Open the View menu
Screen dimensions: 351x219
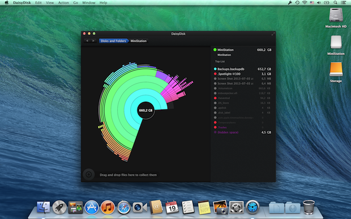click(x=50, y=3)
